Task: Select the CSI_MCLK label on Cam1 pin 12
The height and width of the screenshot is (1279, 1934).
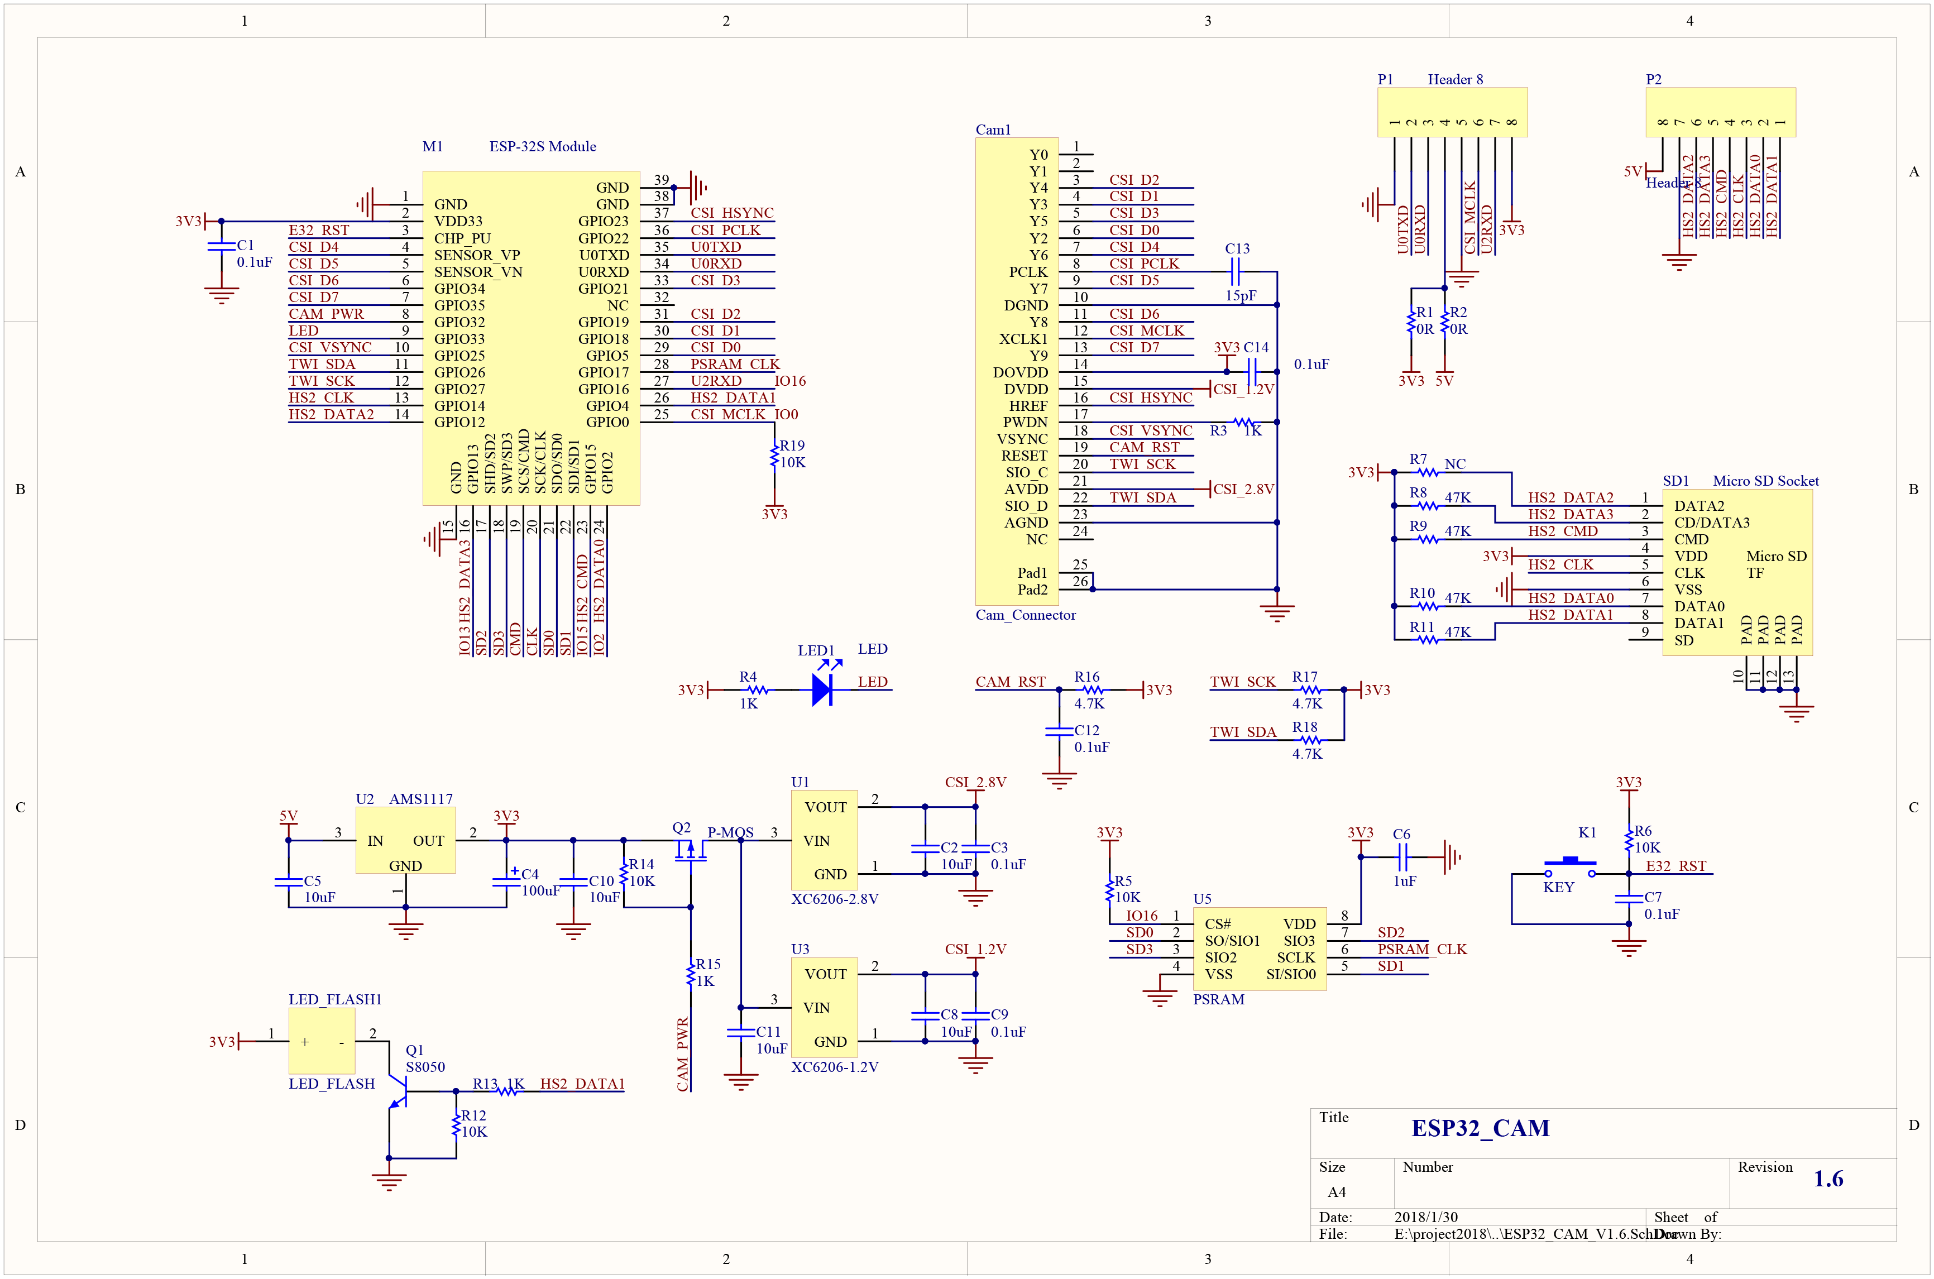Action: pyautogui.click(x=1147, y=330)
